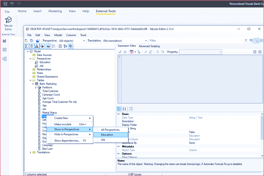264x176 pixels.
Task: Click the highlighted flat results view icon
Action: point(256,40)
